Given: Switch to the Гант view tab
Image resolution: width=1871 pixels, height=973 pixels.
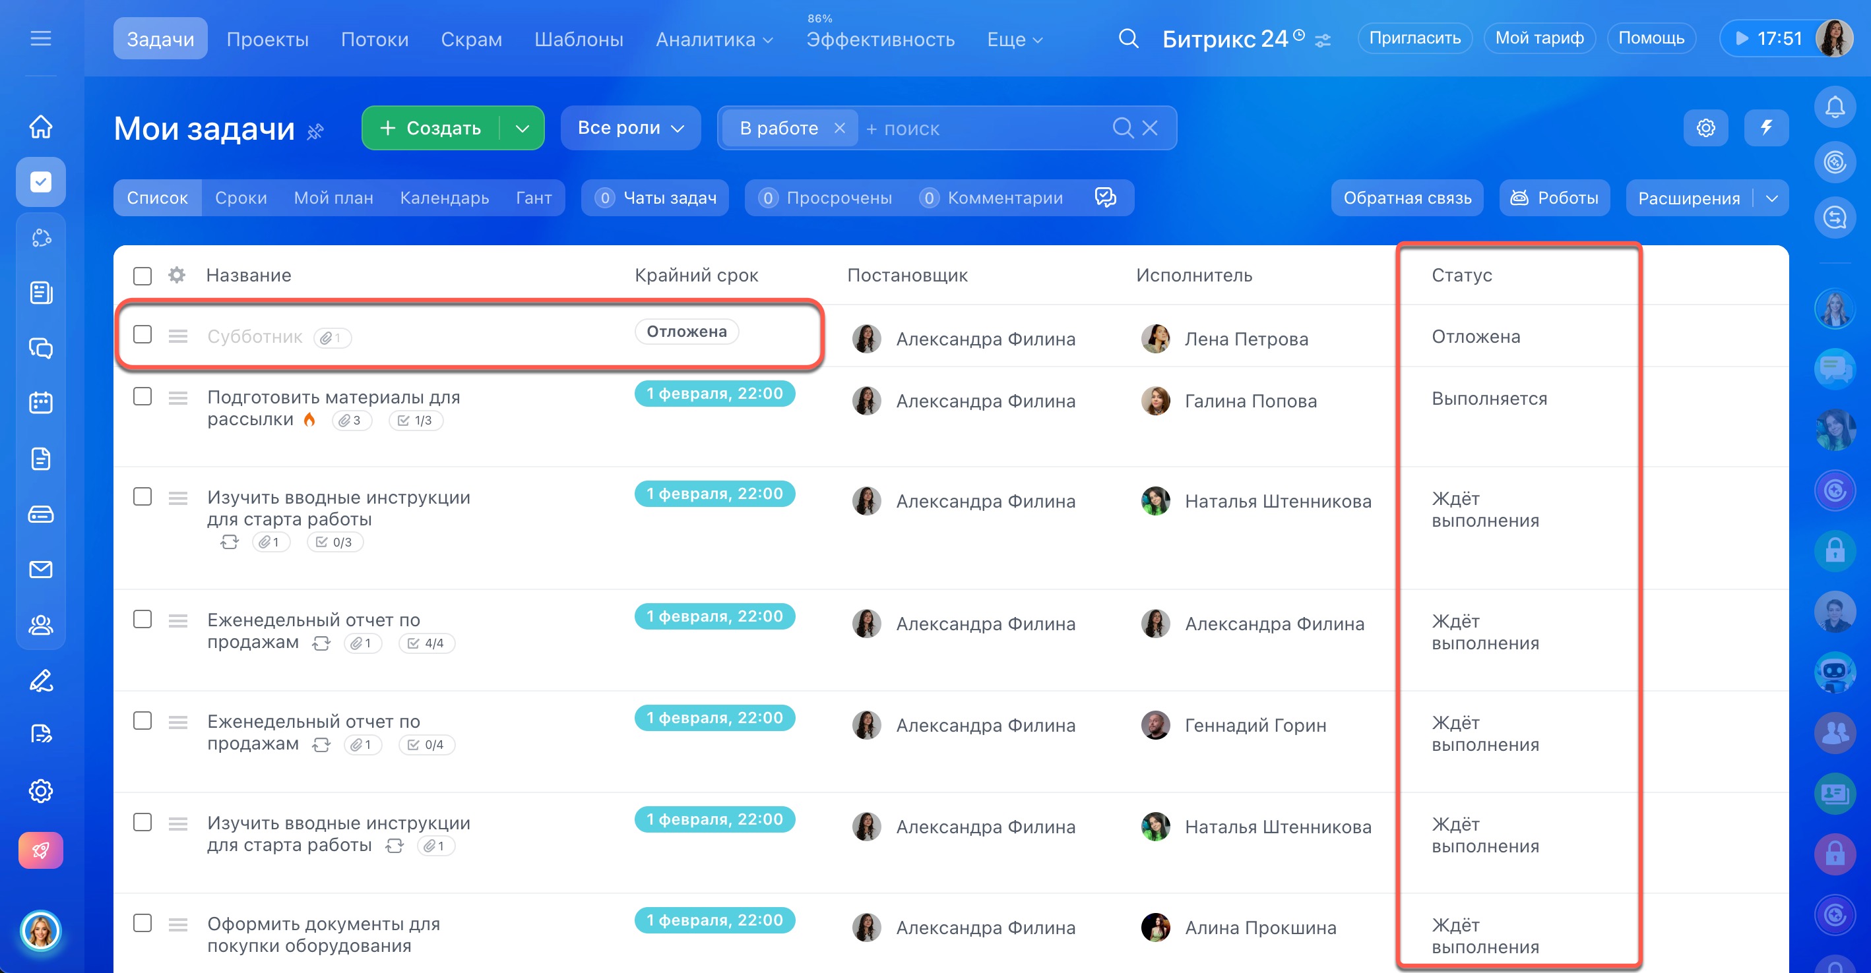Looking at the screenshot, I should tap(533, 197).
